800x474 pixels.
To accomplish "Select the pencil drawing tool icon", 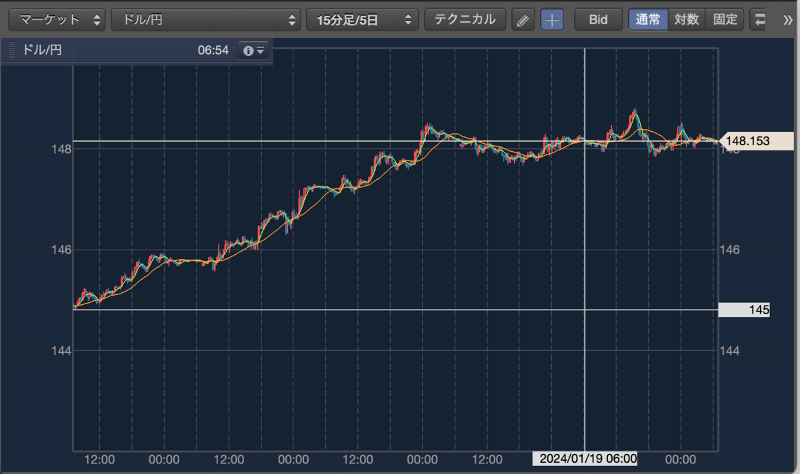I will pos(523,19).
